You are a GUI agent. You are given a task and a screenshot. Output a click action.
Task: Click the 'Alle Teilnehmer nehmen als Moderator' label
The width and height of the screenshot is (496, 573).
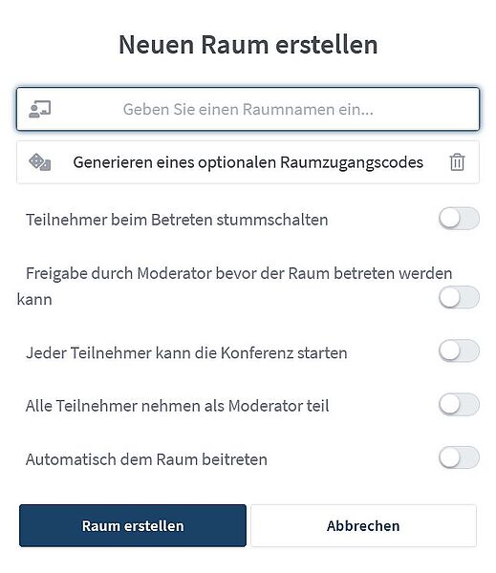click(x=163, y=406)
